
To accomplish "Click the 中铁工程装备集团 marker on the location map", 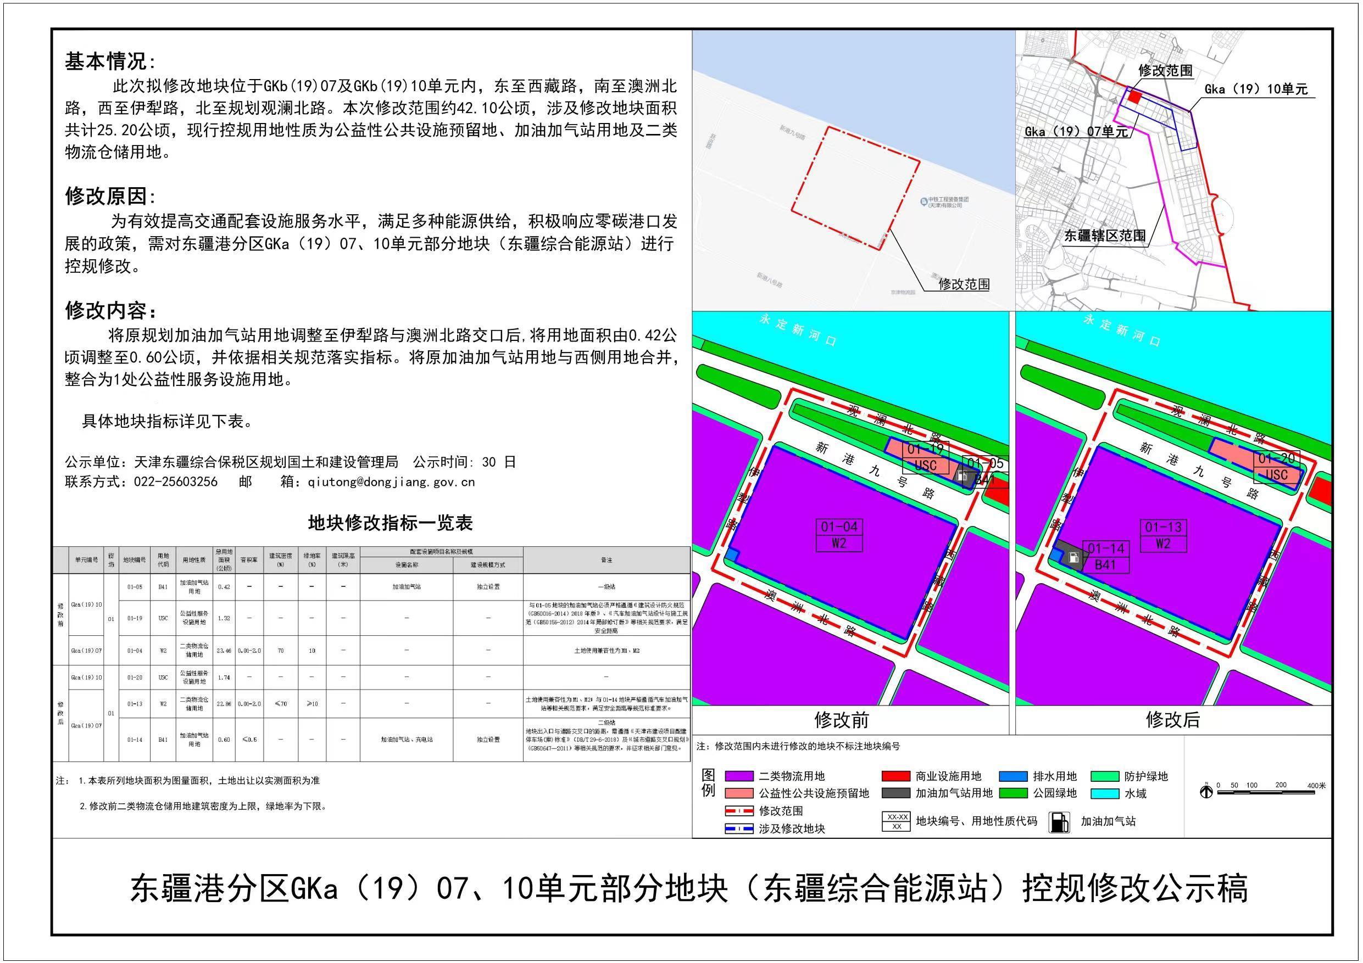I will pyautogui.click(x=923, y=201).
